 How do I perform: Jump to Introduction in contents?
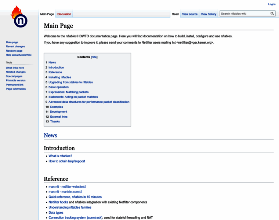[x=56, y=67]
